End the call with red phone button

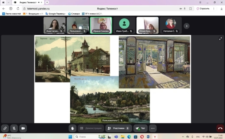point(220,128)
